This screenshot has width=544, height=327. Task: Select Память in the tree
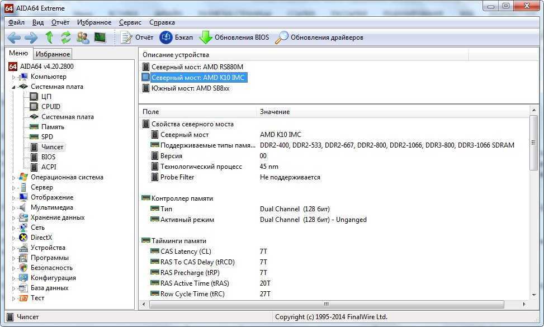pyautogui.click(x=53, y=127)
